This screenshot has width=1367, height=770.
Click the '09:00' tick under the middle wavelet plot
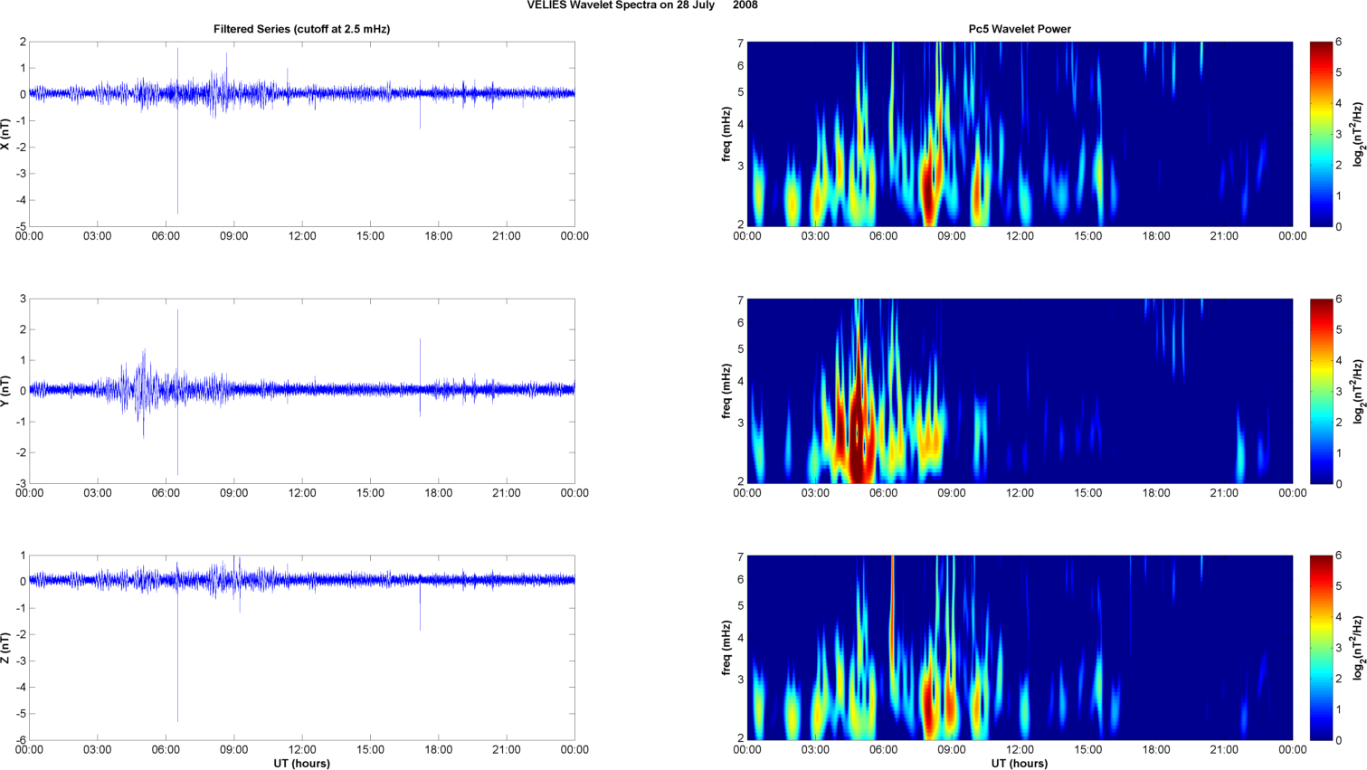pos(952,493)
